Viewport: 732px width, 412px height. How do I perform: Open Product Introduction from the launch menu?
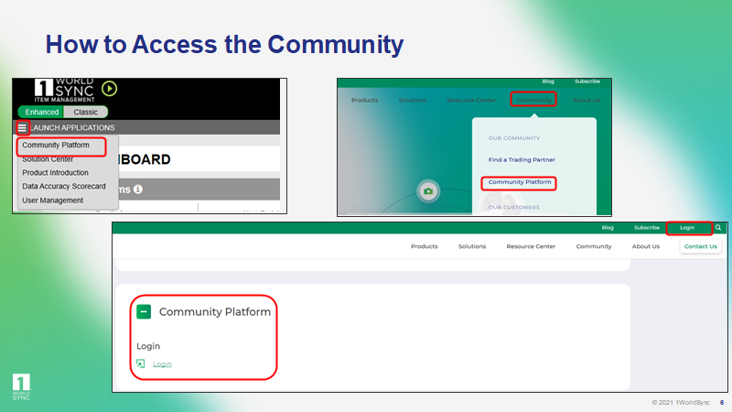click(55, 173)
